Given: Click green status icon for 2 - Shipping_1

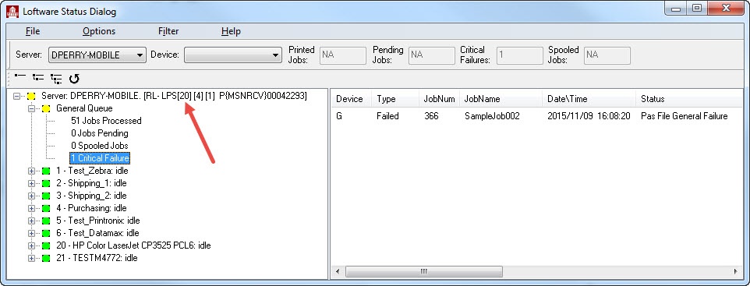Looking at the screenshot, I should (46, 183).
